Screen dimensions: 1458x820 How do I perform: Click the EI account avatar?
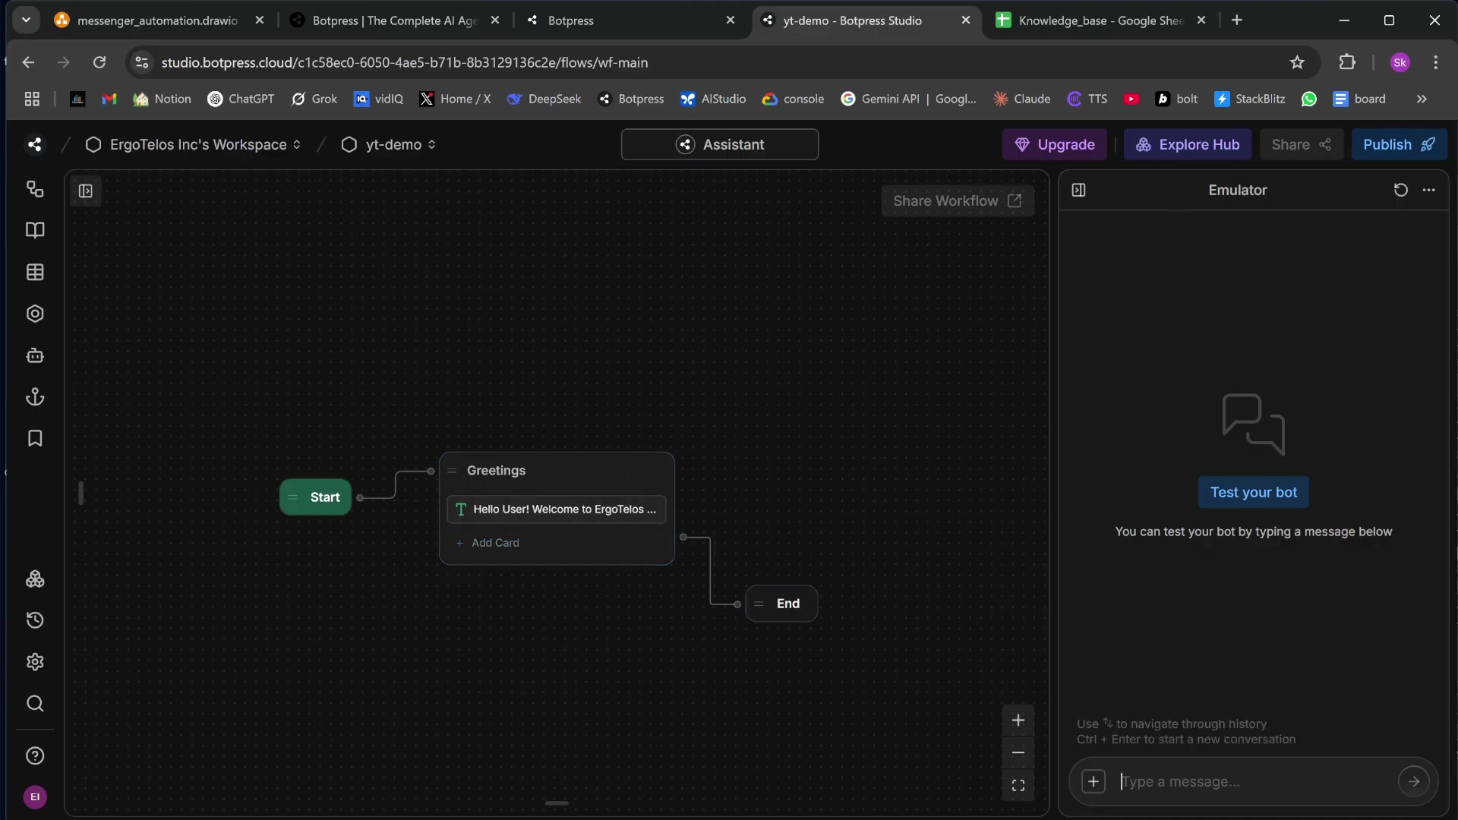pyautogui.click(x=35, y=797)
